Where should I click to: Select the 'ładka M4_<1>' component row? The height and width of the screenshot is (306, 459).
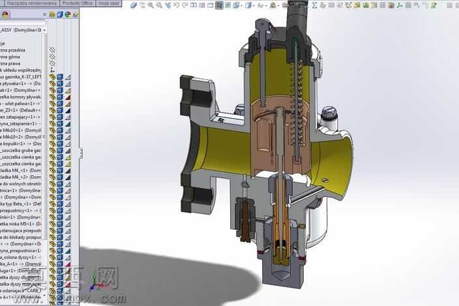(21, 170)
